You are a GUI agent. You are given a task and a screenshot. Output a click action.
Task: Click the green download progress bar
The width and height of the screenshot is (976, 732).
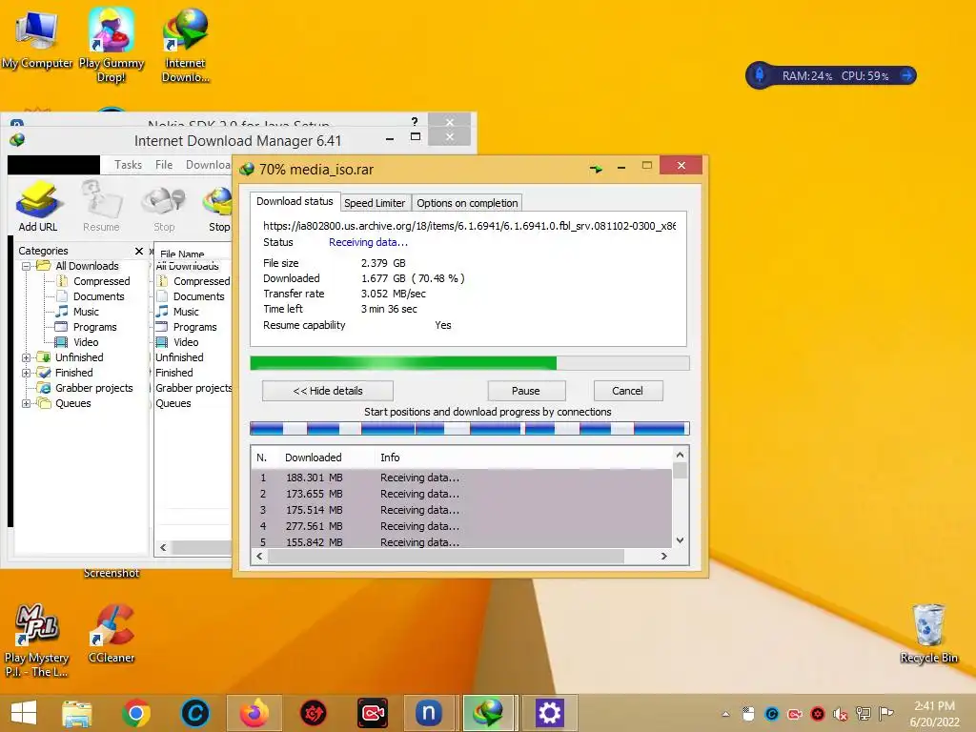[x=469, y=363]
